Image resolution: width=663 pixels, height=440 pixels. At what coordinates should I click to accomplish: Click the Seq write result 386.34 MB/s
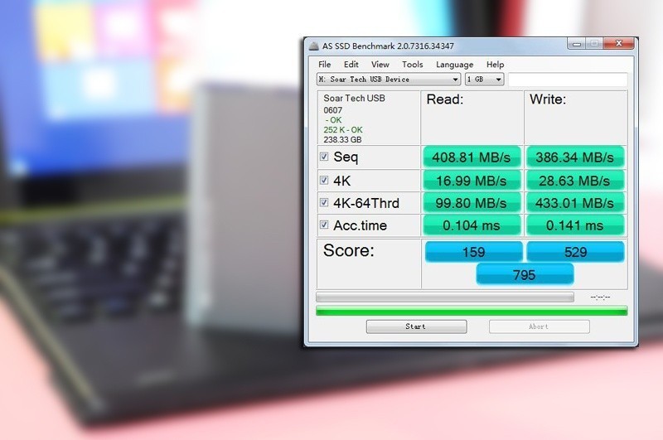(x=574, y=157)
